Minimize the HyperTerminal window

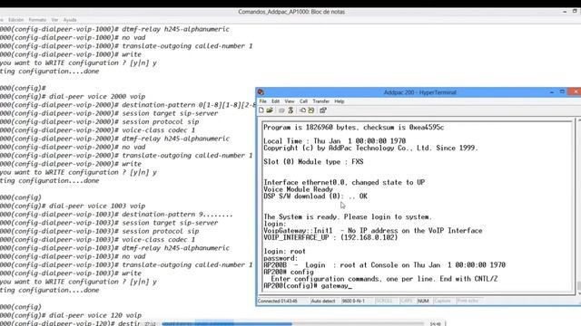(552, 92)
